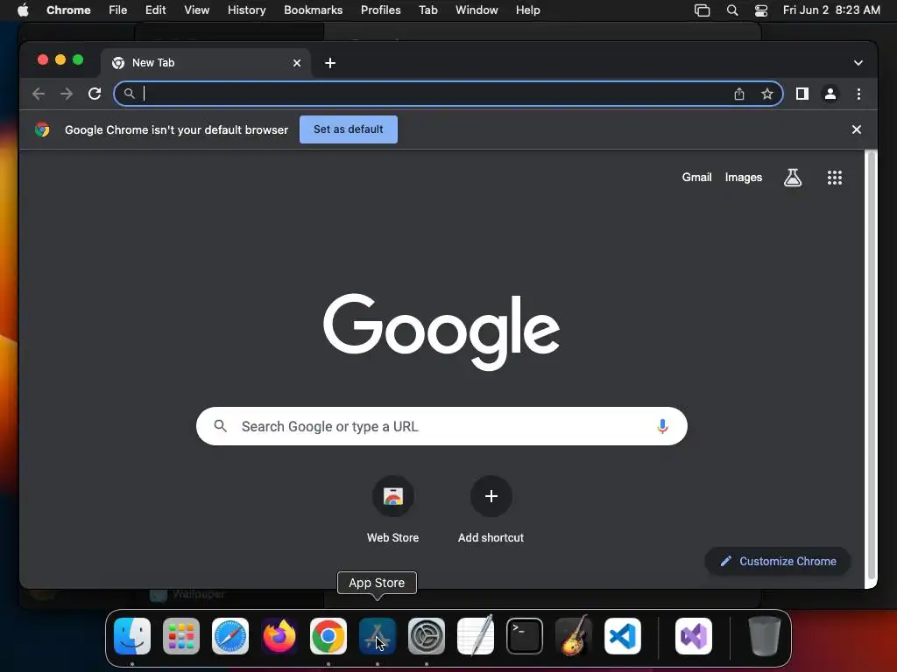897x672 pixels.
Task: Click the Chrome back arrow
Action: coord(39,94)
